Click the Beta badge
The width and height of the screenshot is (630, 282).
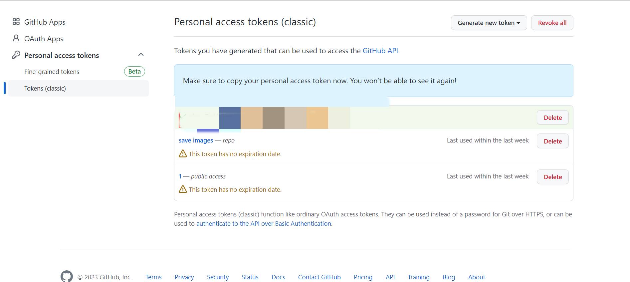pyautogui.click(x=134, y=71)
